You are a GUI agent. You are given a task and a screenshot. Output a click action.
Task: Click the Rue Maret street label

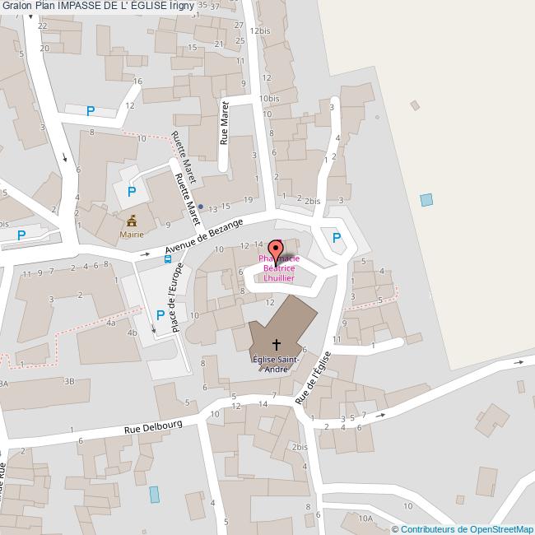[224, 123]
